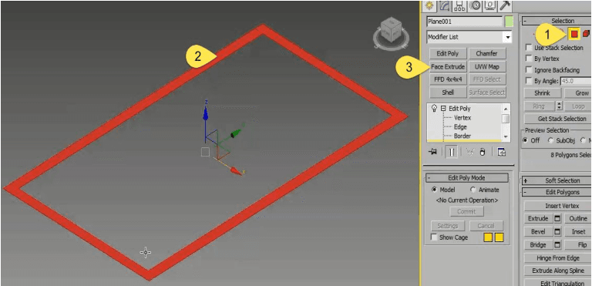Open Configure Modifier Sets icon
The height and width of the screenshot is (286, 592).
point(501,152)
